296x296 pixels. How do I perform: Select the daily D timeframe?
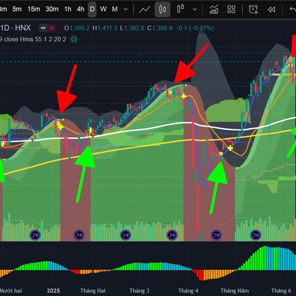coord(92,9)
